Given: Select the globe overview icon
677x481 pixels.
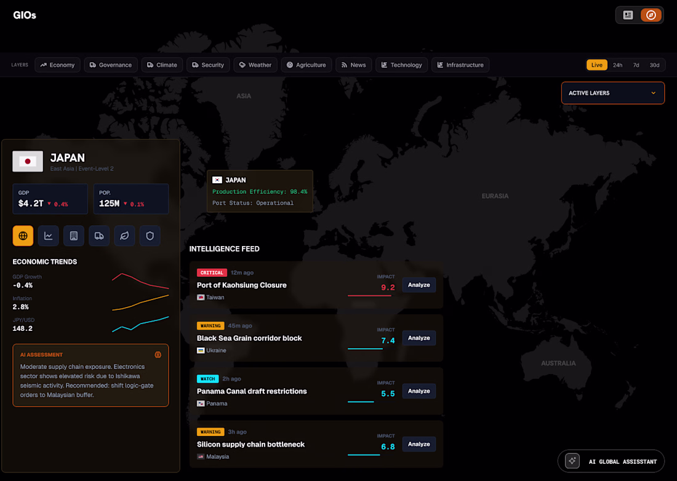Looking at the screenshot, I should coord(23,236).
